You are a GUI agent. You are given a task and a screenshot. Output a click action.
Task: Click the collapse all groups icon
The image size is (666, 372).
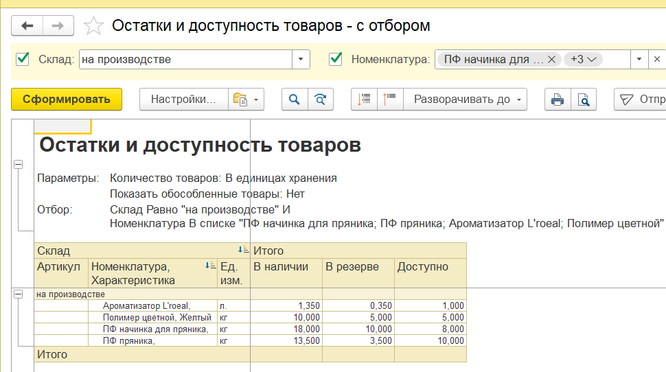pos(390,100)
